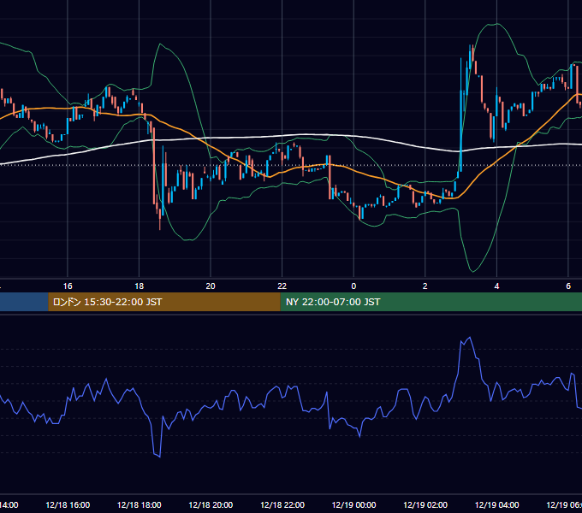Screen dimensions: 582x513
Task: Select the NY 22:00-07:00 JST session bar
Action: (x=431, y=302)
